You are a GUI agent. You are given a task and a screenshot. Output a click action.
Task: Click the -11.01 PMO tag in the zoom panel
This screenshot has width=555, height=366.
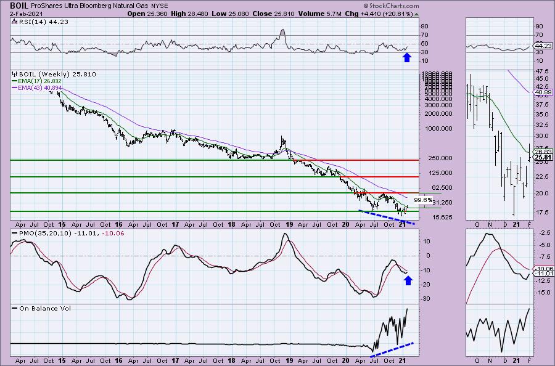pos(544,274)
